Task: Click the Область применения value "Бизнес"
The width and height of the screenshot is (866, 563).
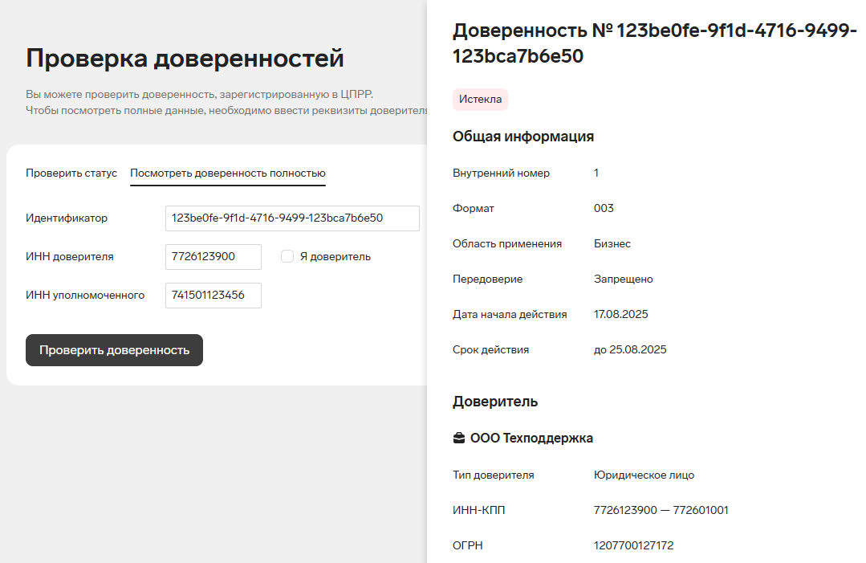Action: [612, 243]
